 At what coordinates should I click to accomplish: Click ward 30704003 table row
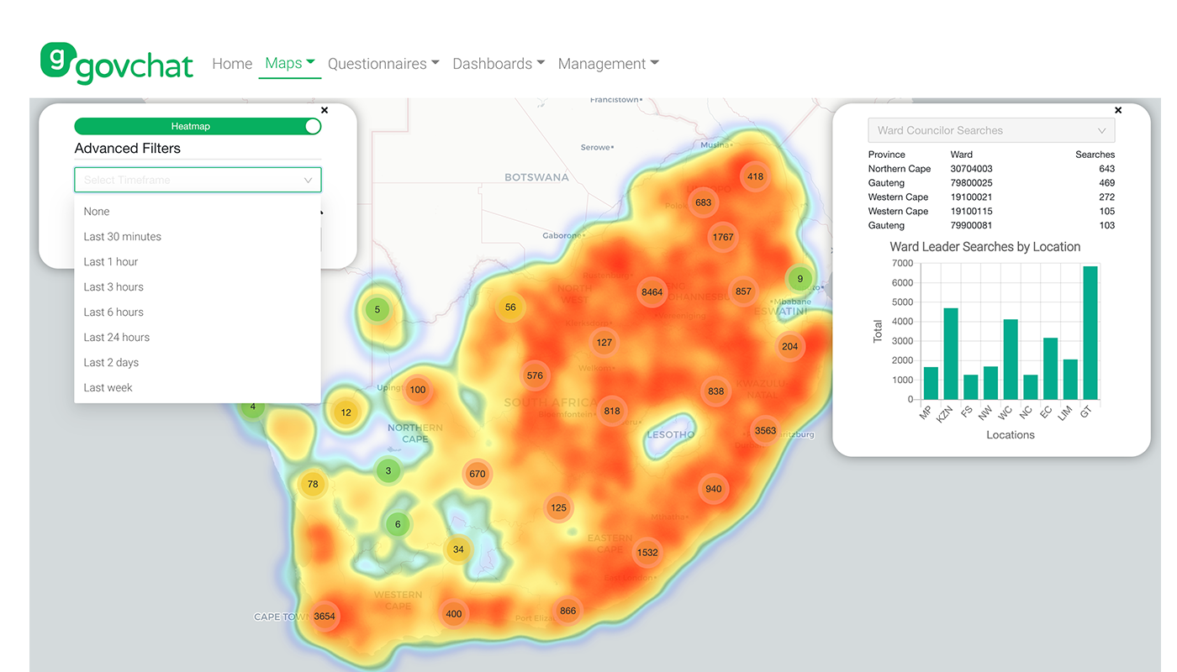(x=991, y=169)
